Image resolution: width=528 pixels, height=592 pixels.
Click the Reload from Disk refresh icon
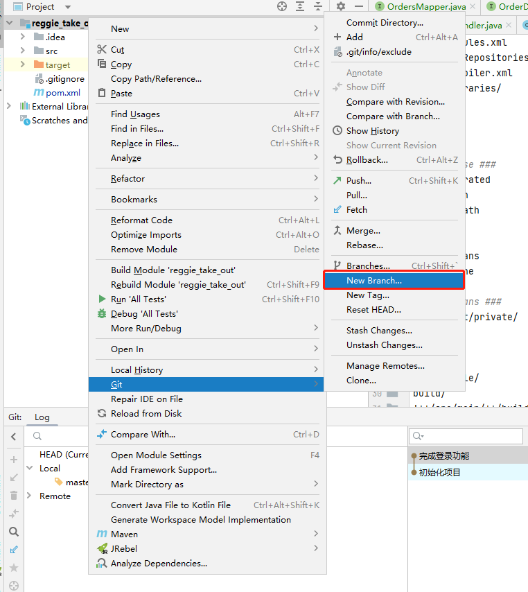(x=102, y=413)
